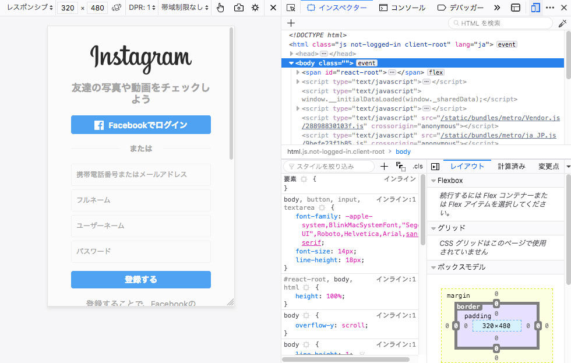Select iframe target document icon

[516, 8]
